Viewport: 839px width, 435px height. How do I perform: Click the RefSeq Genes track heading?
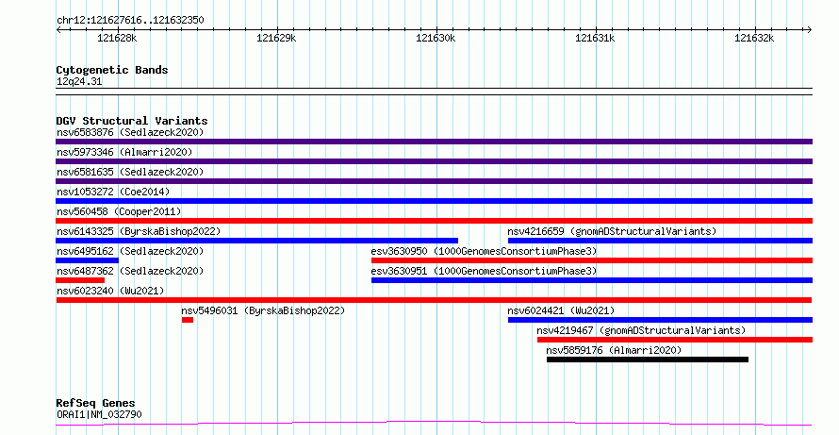tap(96, 403)
